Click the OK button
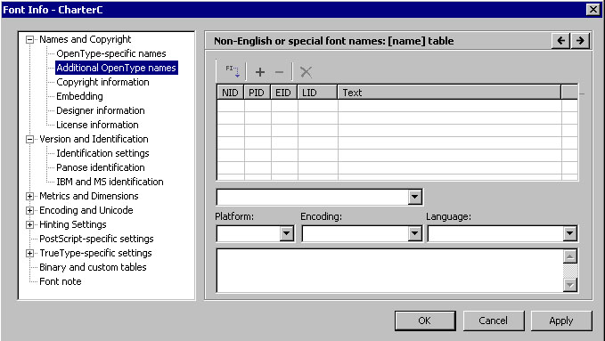This screenshot has width=605, height=341. pos(425,321)
